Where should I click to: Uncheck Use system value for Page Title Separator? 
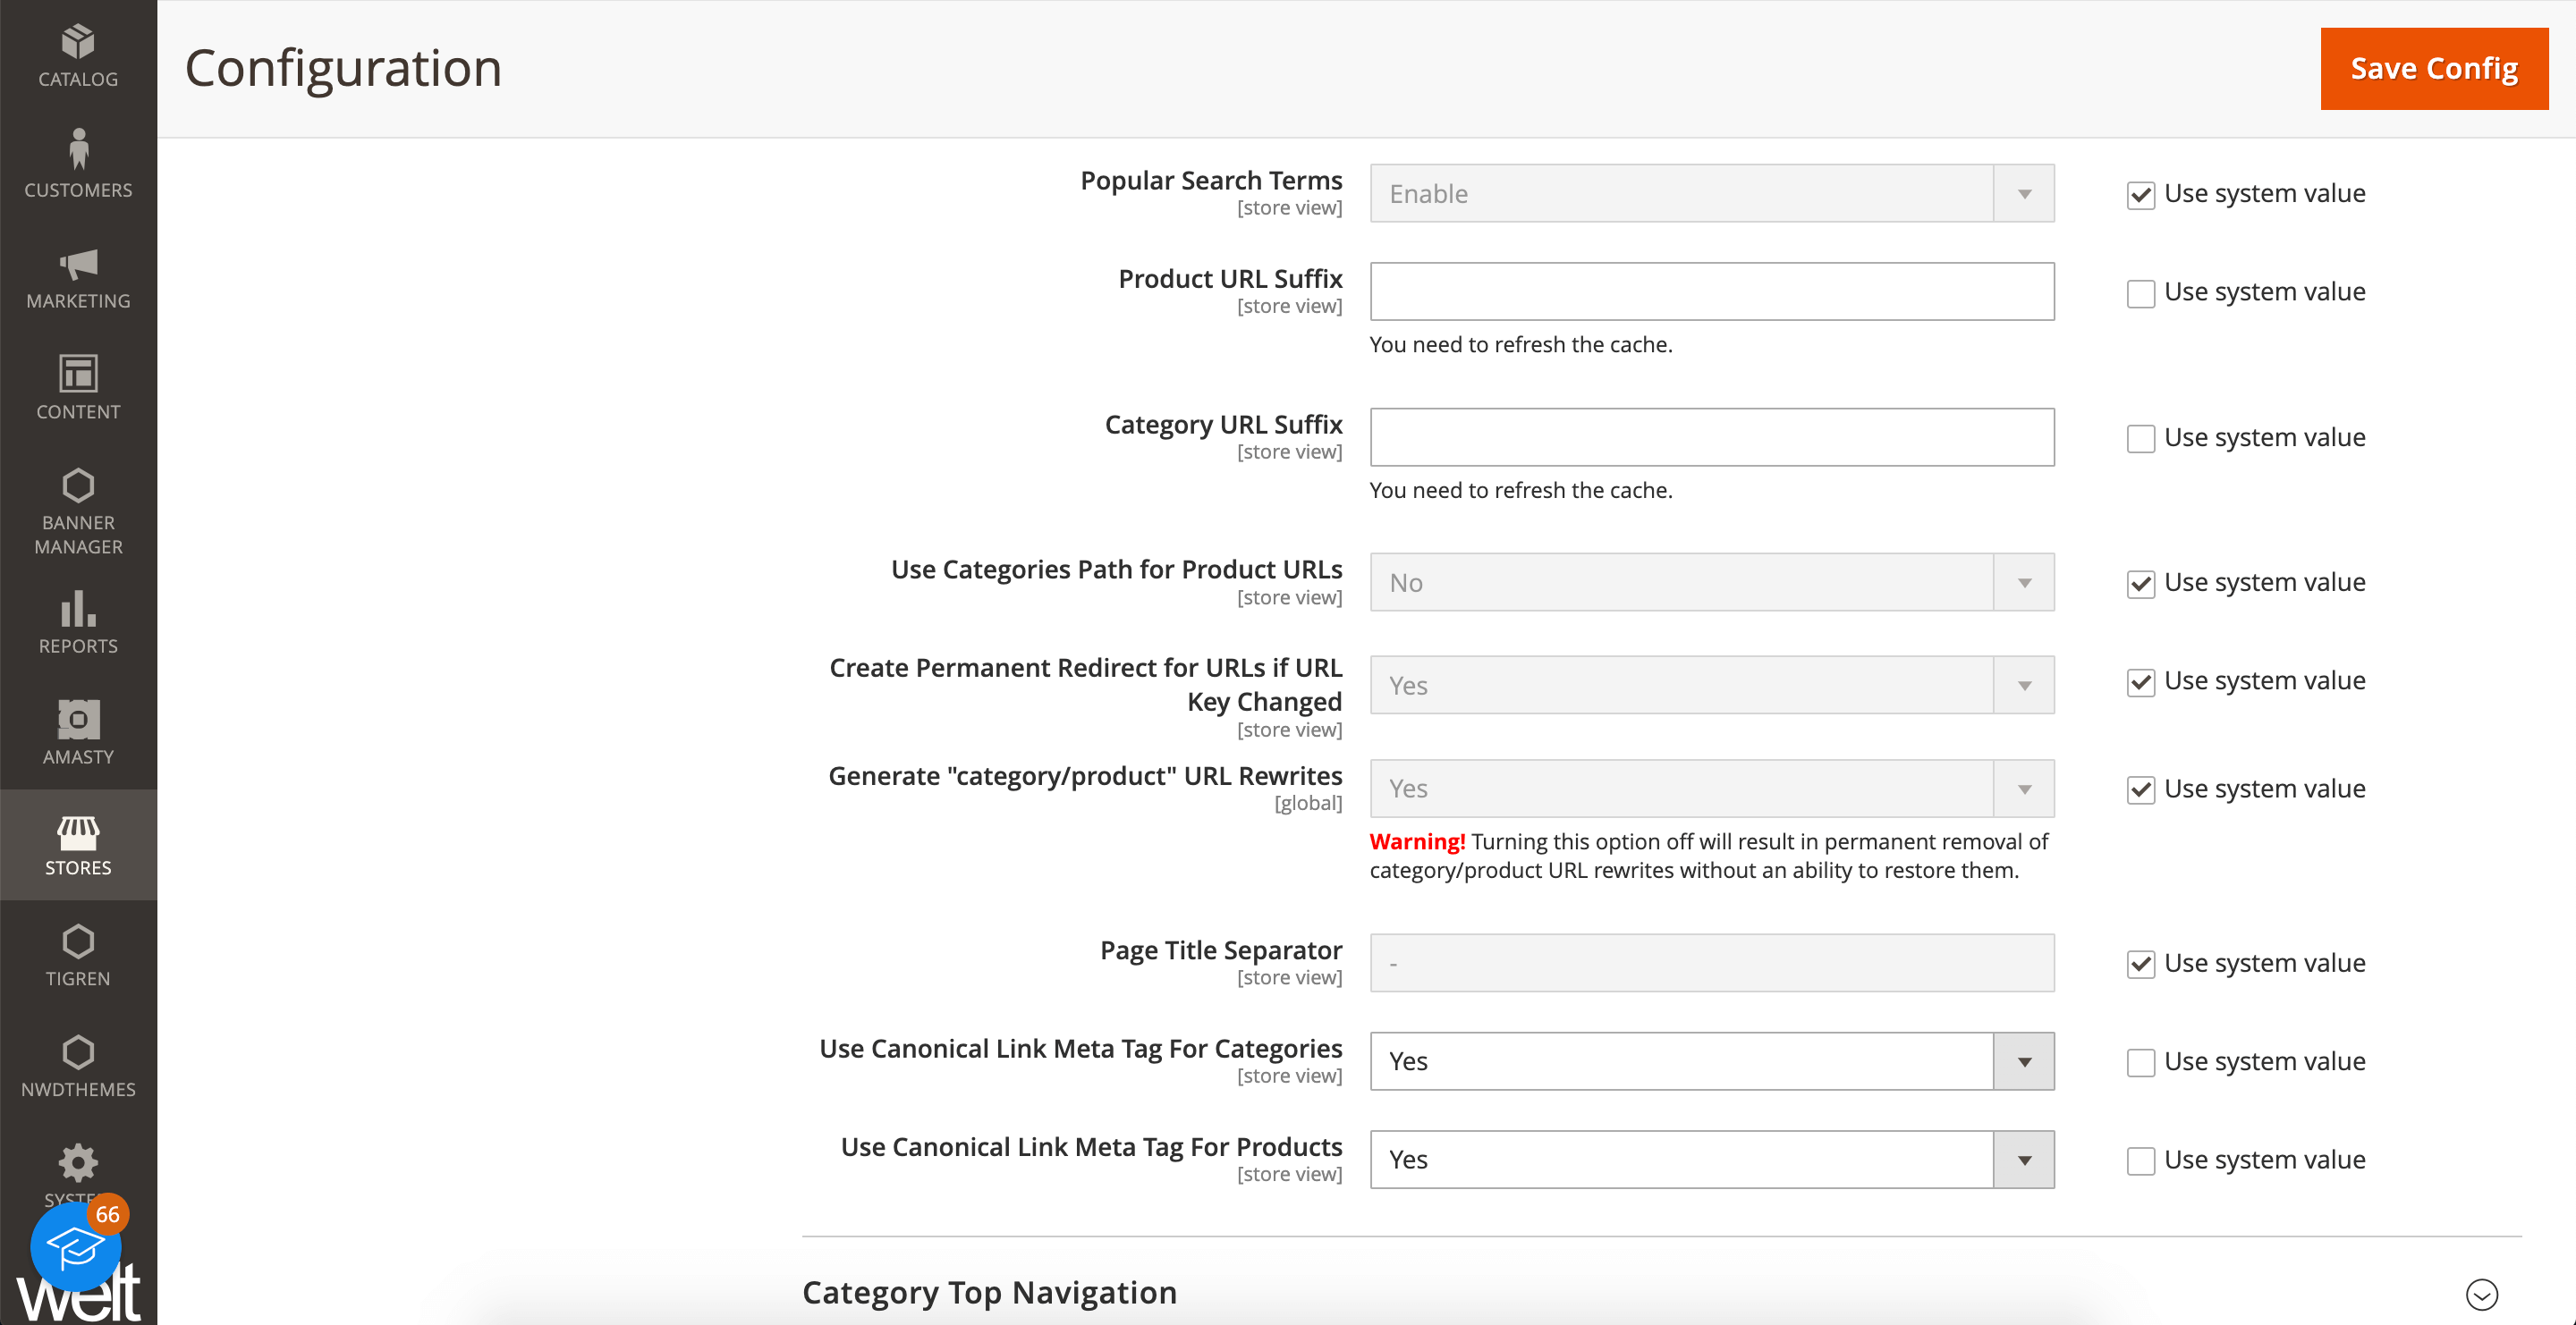[x=2141, y=965]
